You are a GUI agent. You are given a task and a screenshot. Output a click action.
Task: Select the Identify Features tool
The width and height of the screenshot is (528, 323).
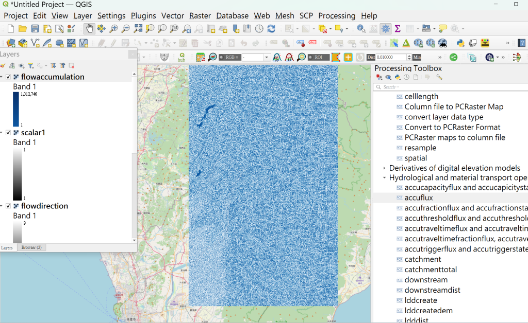tap(361, 28)
